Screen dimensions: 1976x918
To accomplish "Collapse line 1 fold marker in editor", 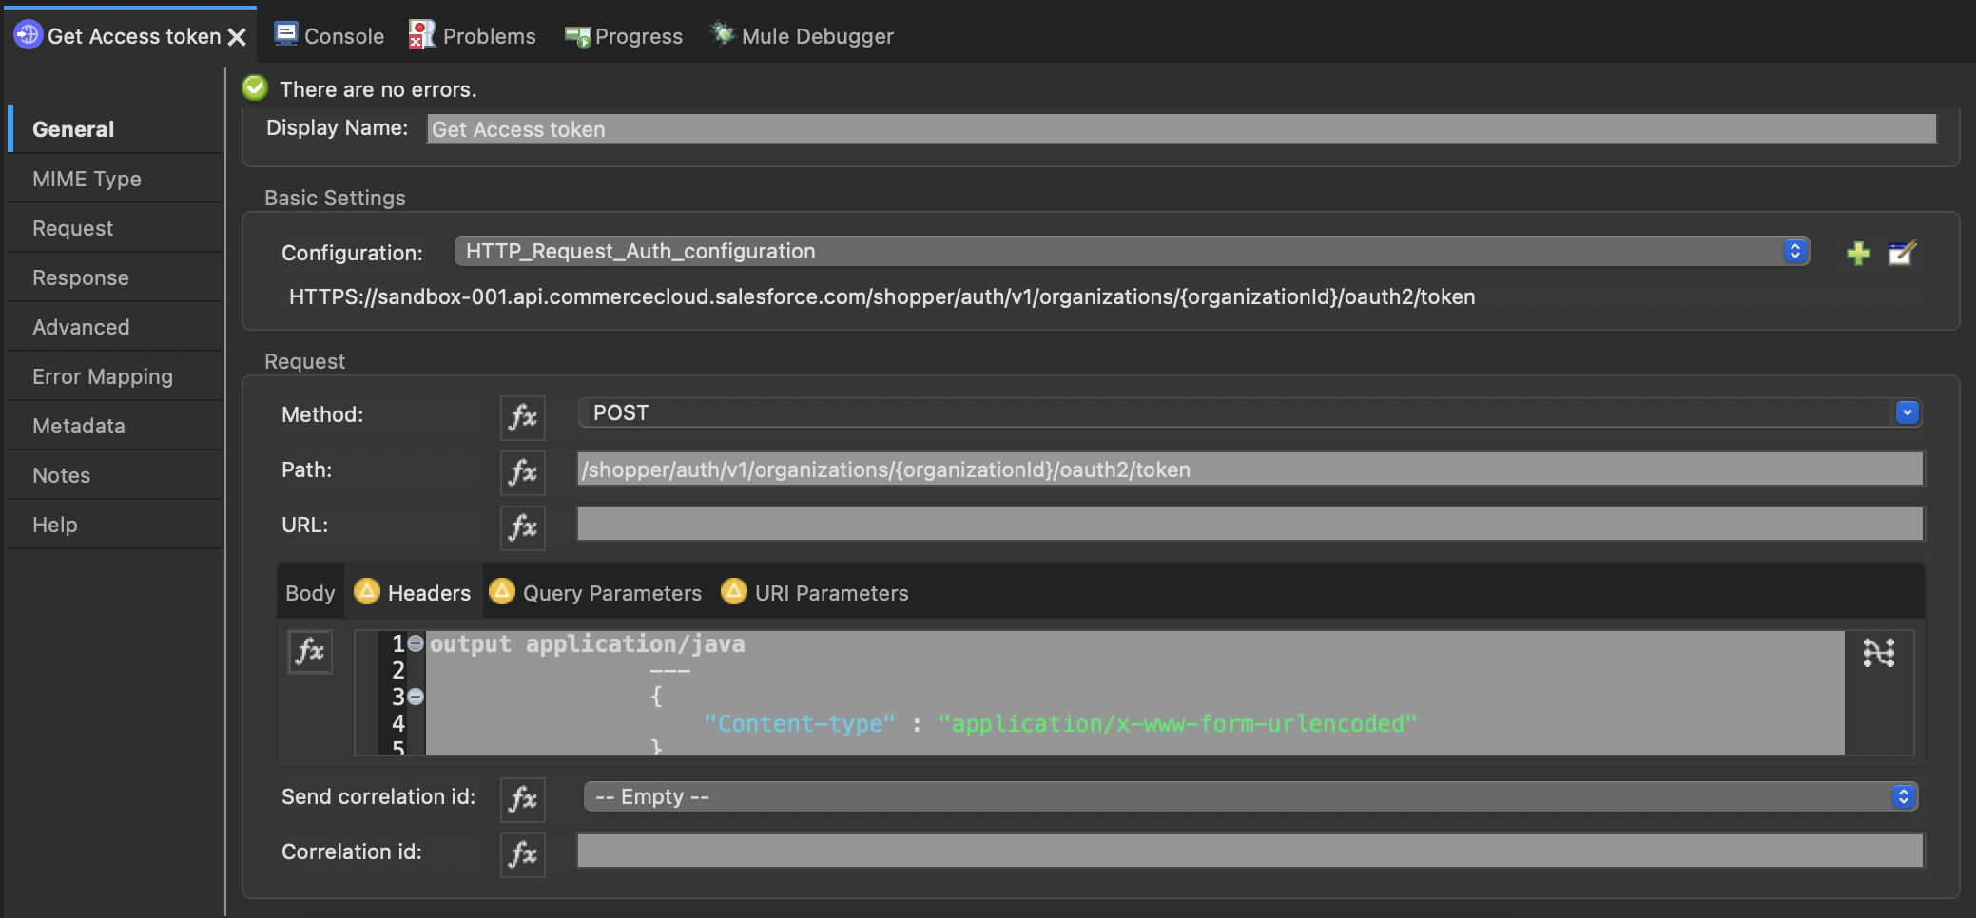I will click(x=416, y=643).
